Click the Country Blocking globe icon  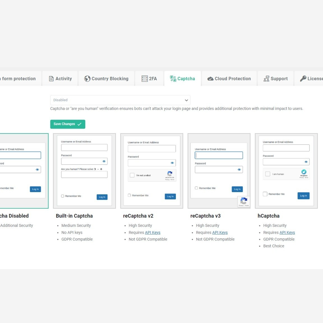click(x=87, y=79)
